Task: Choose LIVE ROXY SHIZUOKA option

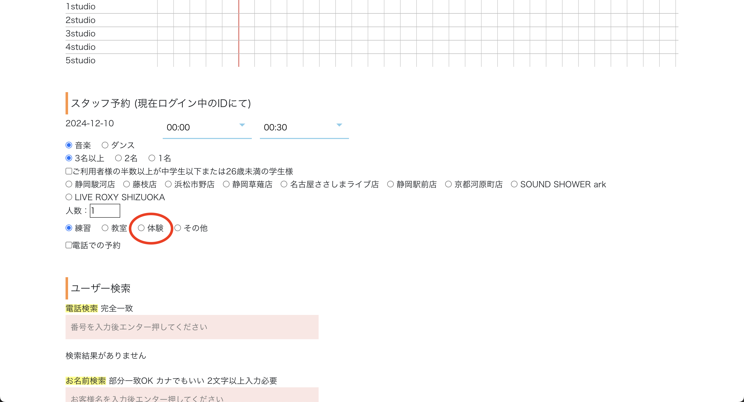Action: [x=69, y=197]
